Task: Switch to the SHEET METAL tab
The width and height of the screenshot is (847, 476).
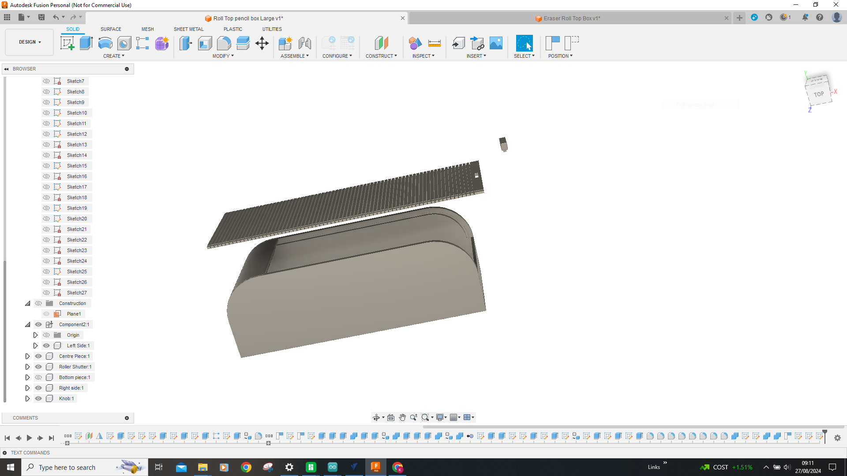Action: [x=188, y=29]
